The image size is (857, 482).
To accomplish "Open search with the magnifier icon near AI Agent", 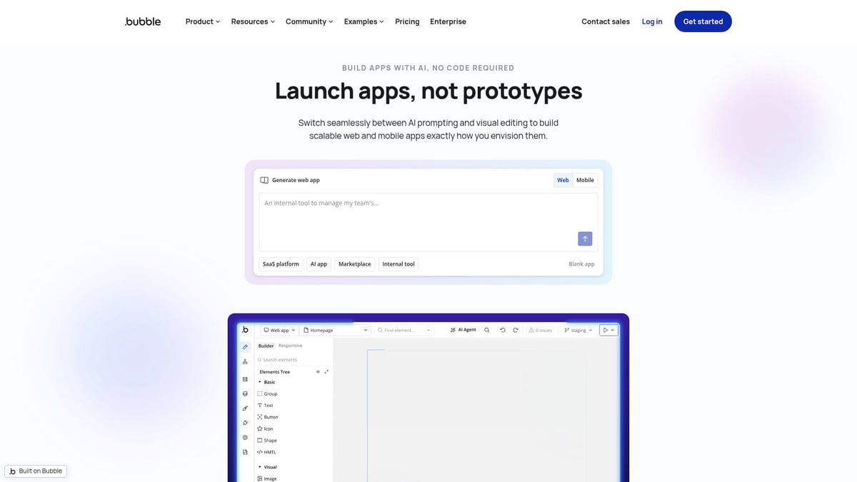I will pos(486,330).
